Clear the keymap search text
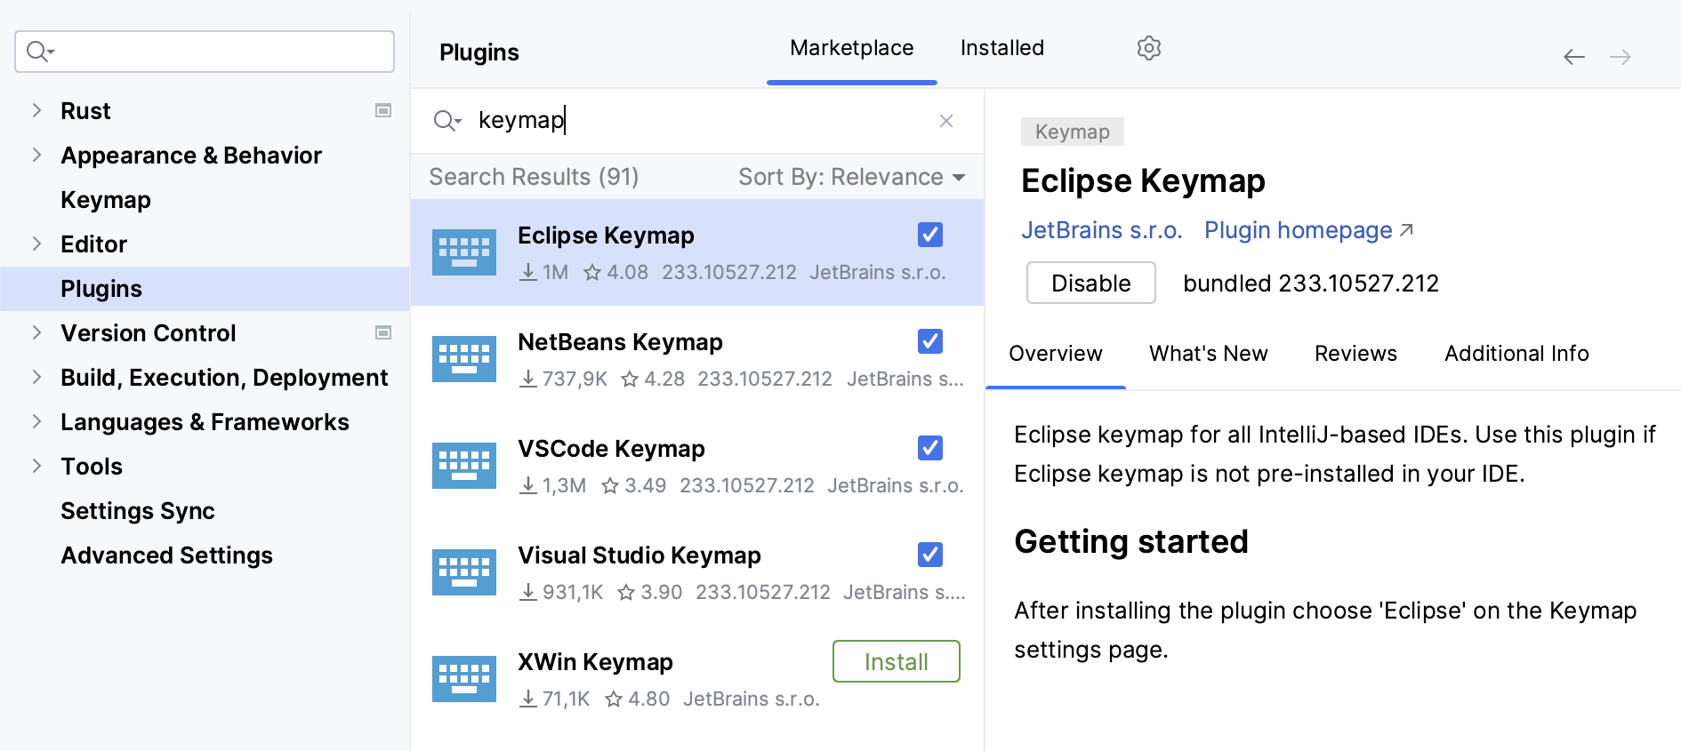The width and height of the screenshot is (1681, 751). click(x=945, y=121)
